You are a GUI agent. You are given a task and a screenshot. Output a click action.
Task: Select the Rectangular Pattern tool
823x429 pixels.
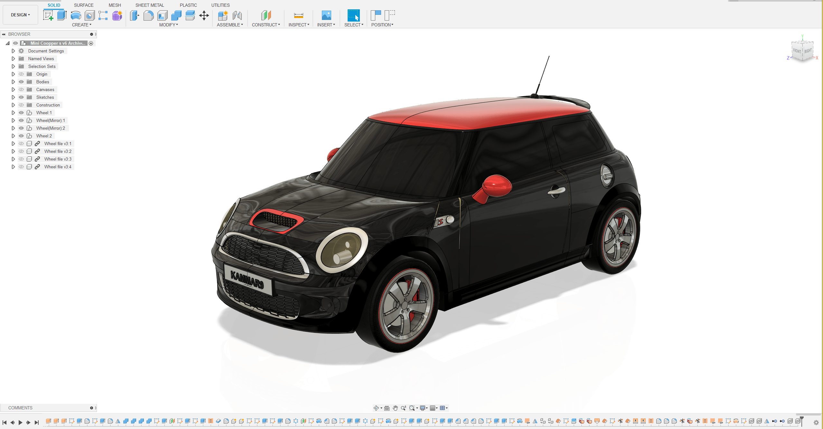coord(103,15)
